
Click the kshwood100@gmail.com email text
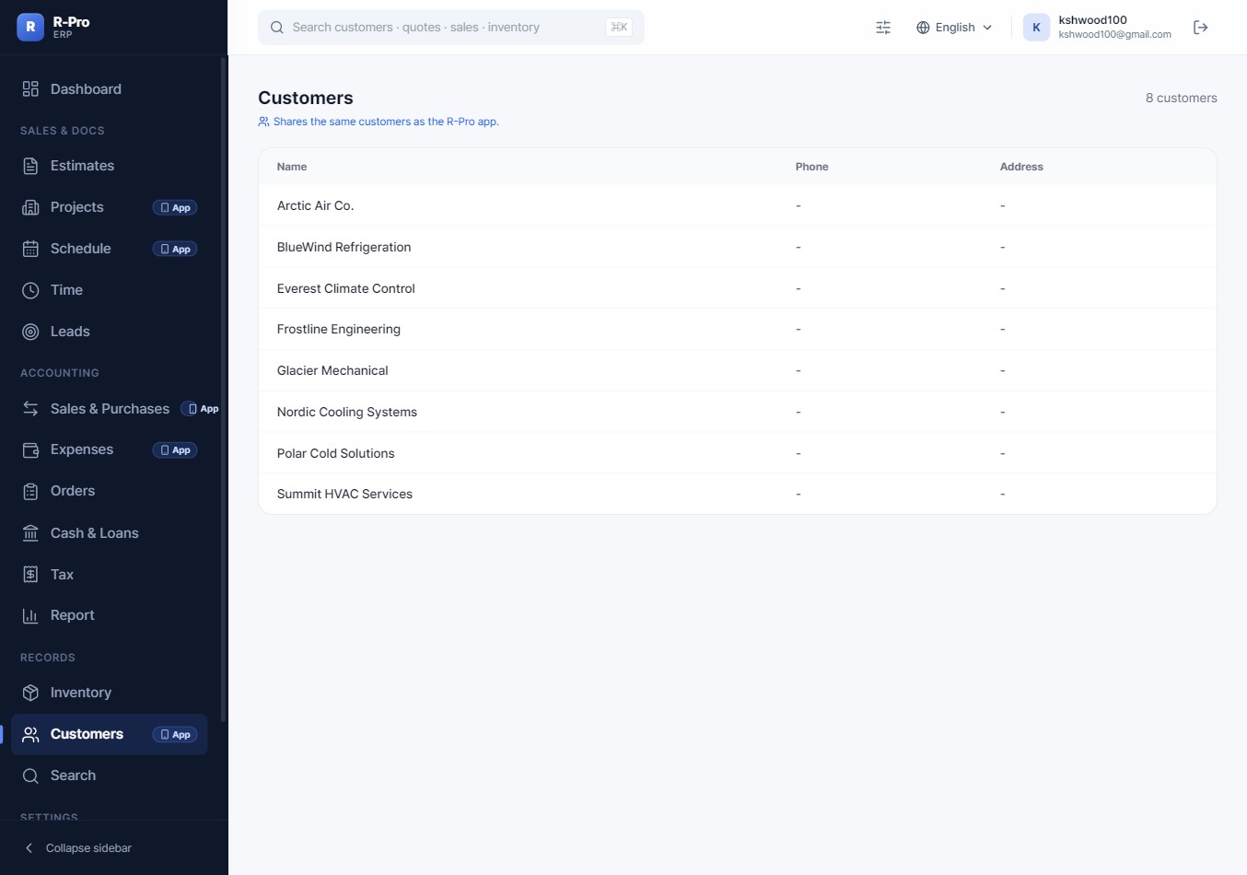pyautogui.click(x=1114, y=35)
